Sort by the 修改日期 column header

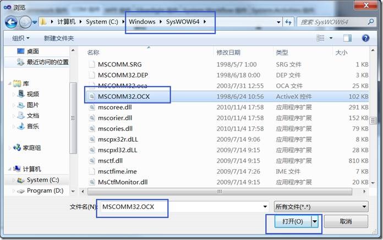tap(228, 52)
